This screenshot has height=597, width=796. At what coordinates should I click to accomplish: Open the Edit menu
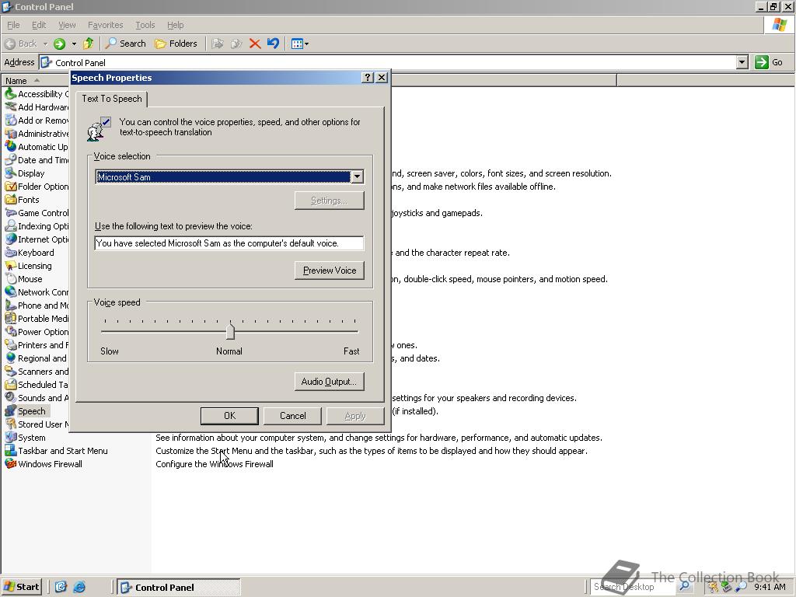click(39, 25)
